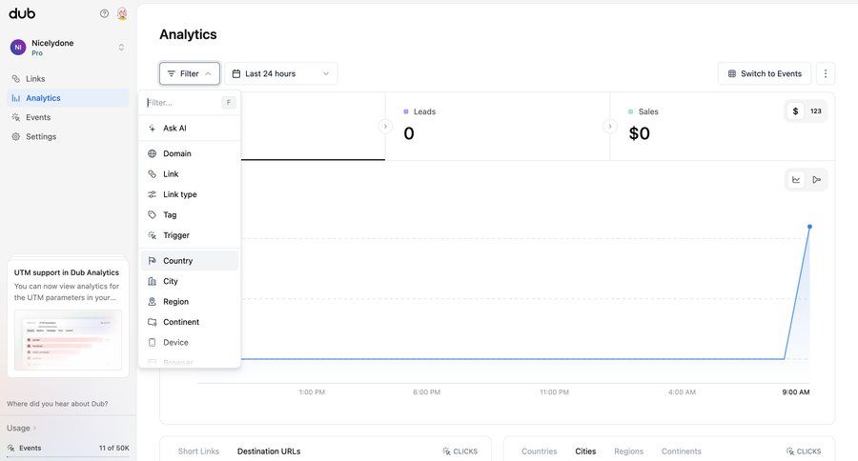Expand the Usage section
This screenshot has width=858, height=461.
[x=21, y=428]
